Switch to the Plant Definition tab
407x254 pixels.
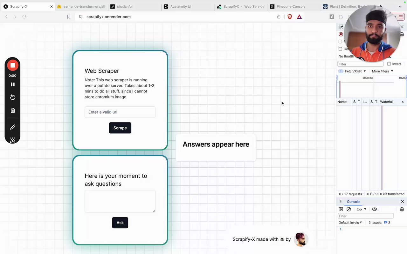pyautogui.click(x=347, y=6)
